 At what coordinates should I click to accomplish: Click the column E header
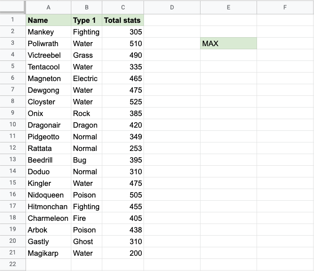click(x=228, y=8)
